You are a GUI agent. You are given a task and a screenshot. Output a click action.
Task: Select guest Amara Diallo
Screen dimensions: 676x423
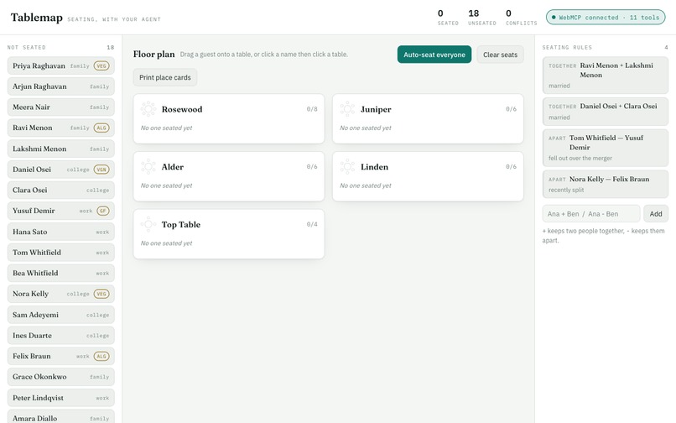click(60, 417)
